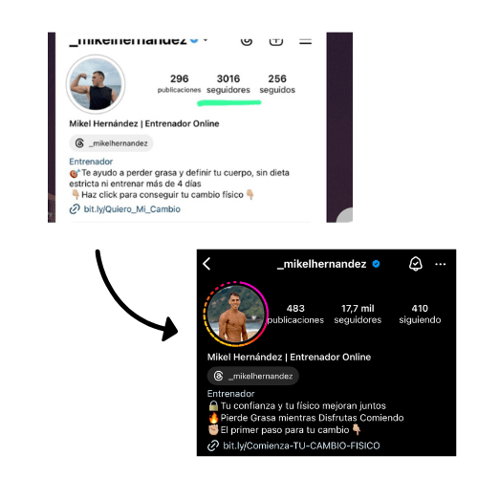View the 3016 seguidores list
Viewport: 478px width, 478px height.
point(228,84)
